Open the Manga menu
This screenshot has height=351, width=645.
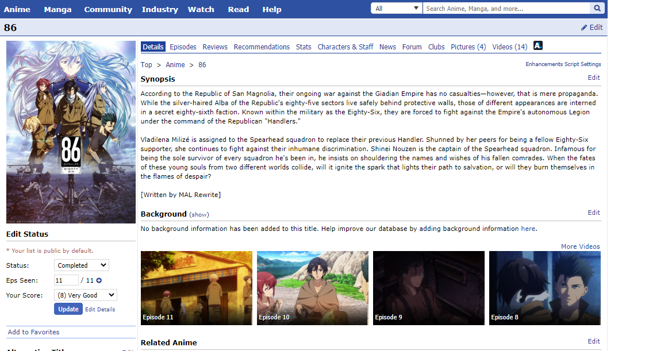click(57, 9)
